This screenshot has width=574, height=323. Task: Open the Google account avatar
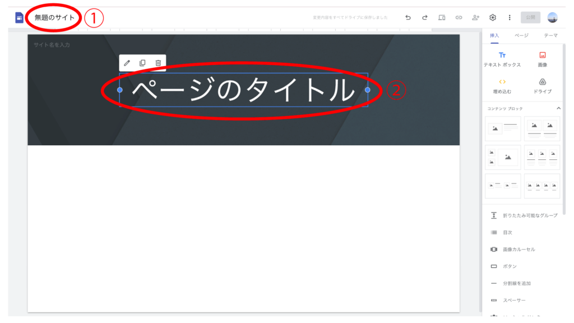pyautogui.click(x=553, y=17)
